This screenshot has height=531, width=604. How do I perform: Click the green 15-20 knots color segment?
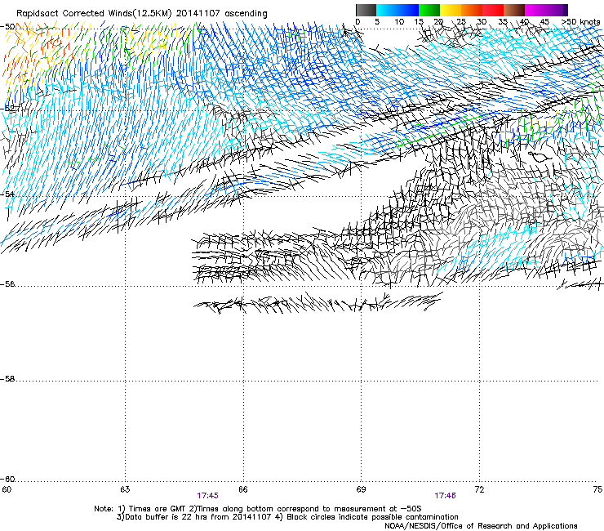click(429, 10)
